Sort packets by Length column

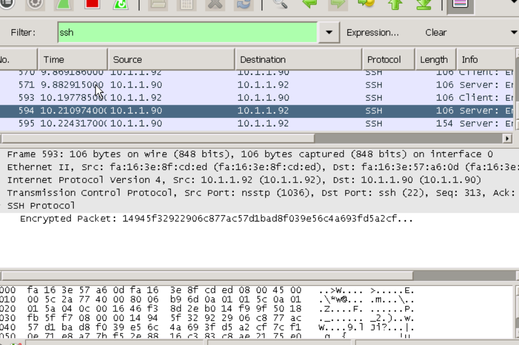[x=435, y=60]
